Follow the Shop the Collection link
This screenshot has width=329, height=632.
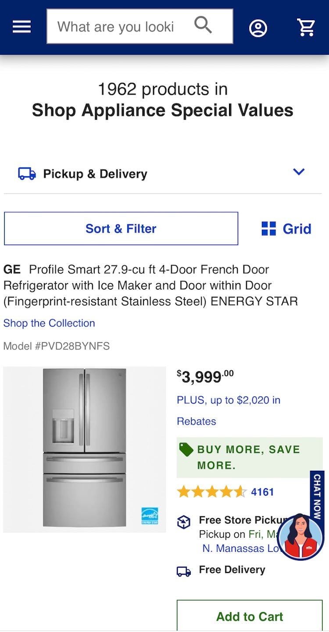point(49,323)
